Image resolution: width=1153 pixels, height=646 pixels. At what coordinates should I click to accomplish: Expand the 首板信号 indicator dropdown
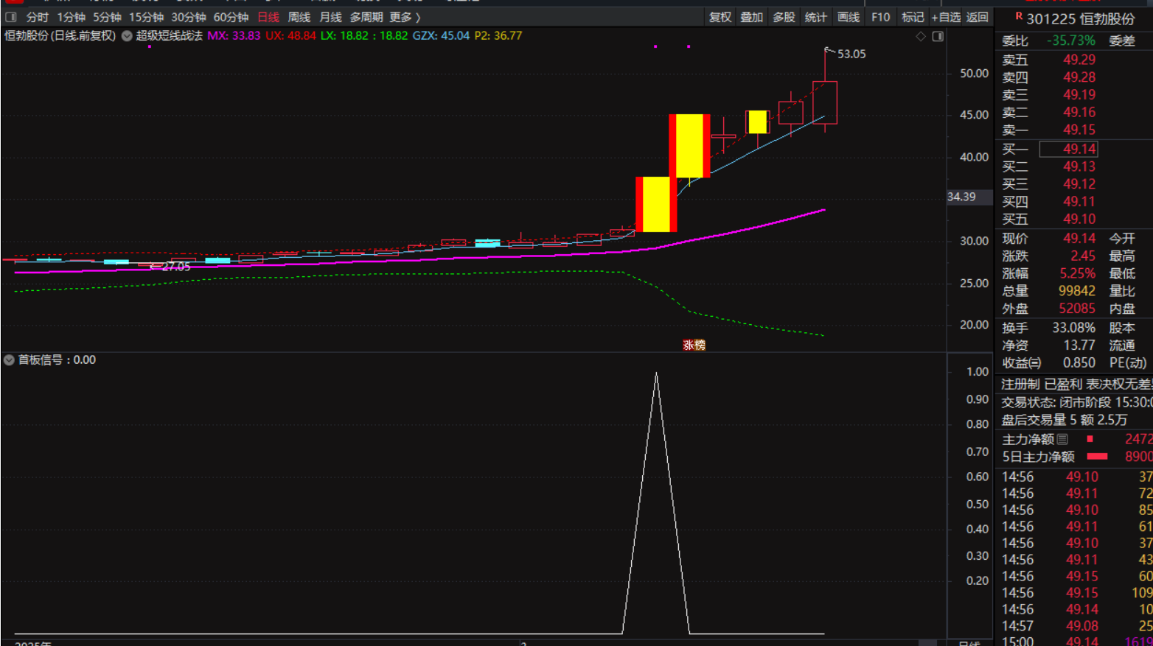pos(9,359)
